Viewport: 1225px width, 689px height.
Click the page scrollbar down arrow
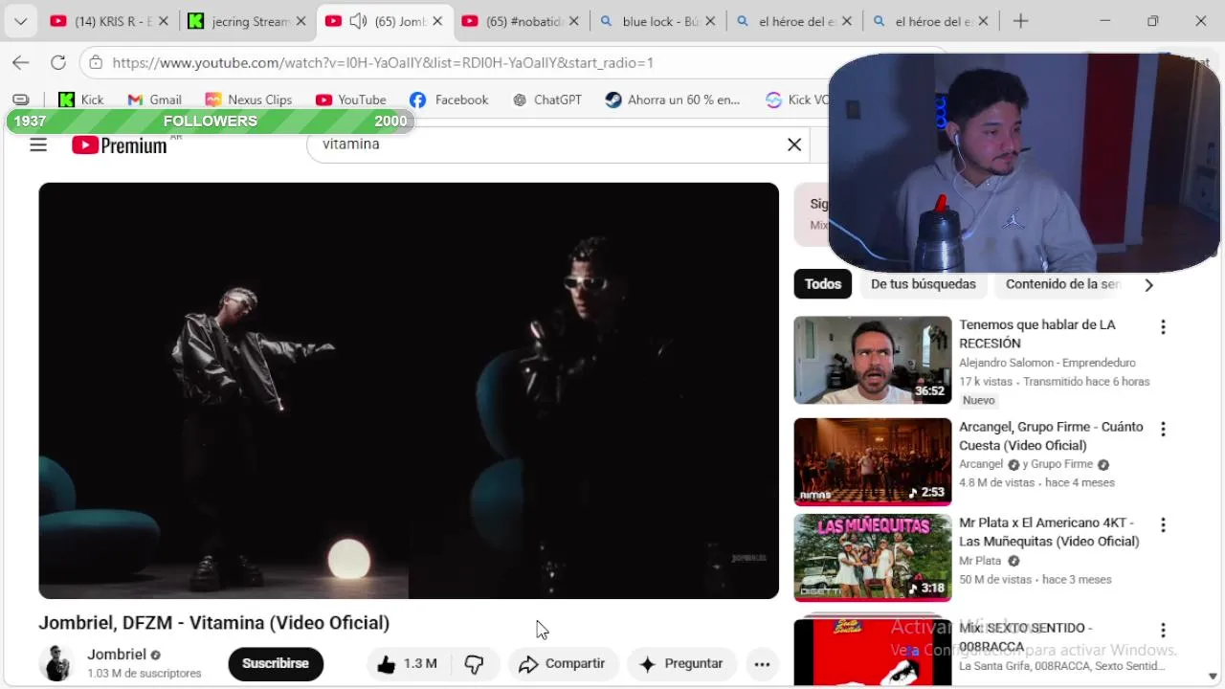coord(1214,678)
